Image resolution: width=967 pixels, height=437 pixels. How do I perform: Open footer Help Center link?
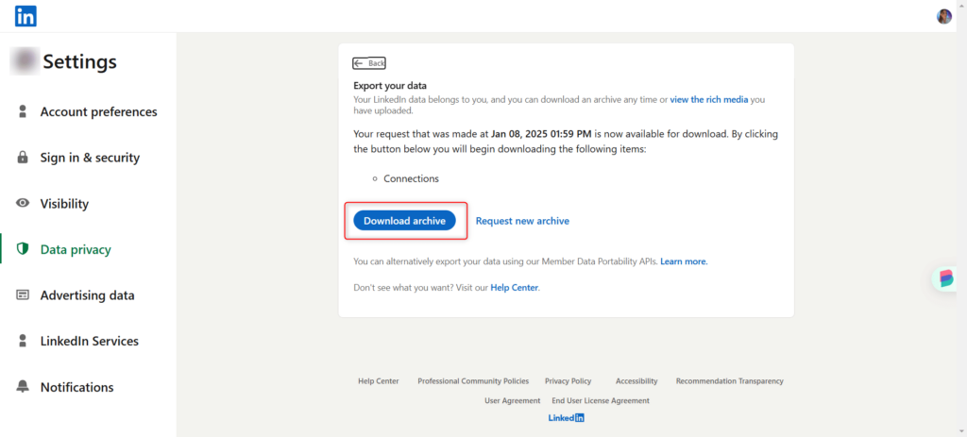(379, 381)
